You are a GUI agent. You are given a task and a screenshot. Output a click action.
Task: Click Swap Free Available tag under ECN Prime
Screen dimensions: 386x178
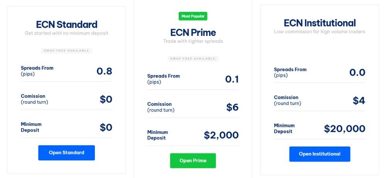[x=193, y=59]
